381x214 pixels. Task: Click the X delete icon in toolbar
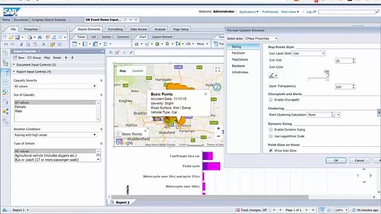(x=43, y=45)
